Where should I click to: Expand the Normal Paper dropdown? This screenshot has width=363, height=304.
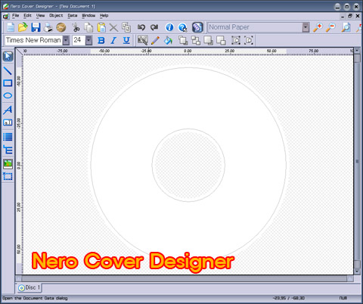pos(306,27)
